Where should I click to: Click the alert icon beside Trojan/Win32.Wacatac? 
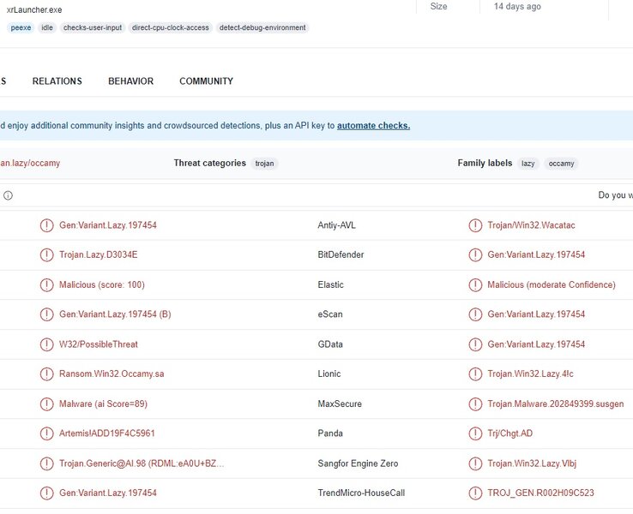[475, 225]
